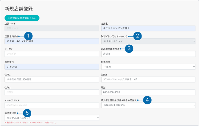Click the 新規店舗登録 heading text

[x=19, y=9]
